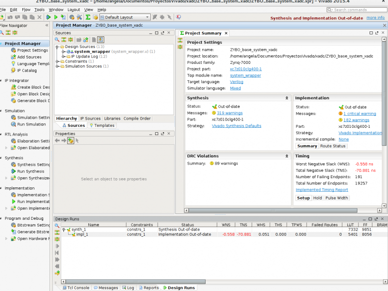Expand the Constraints folder in Sources
The image size is (388, 291).
(57, 61)
